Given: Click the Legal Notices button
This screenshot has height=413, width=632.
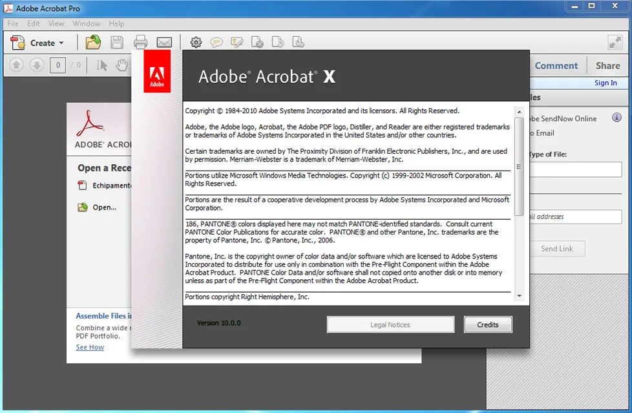Looking at the screenshot, I should click(x=390, y=324).
